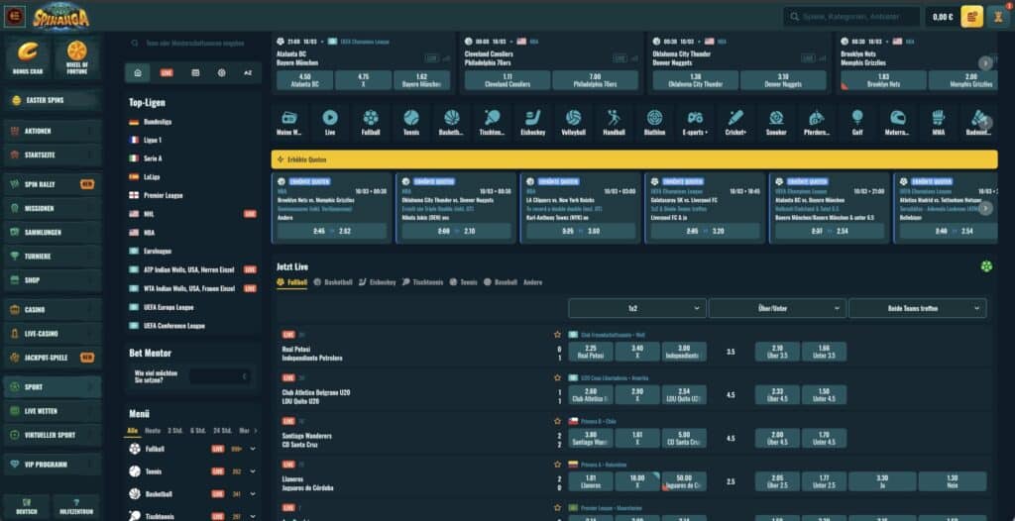The width and height of the screenshot is (1015, 521).
Task: Select the home icon in sports filter bar
Action: [137, 73]
